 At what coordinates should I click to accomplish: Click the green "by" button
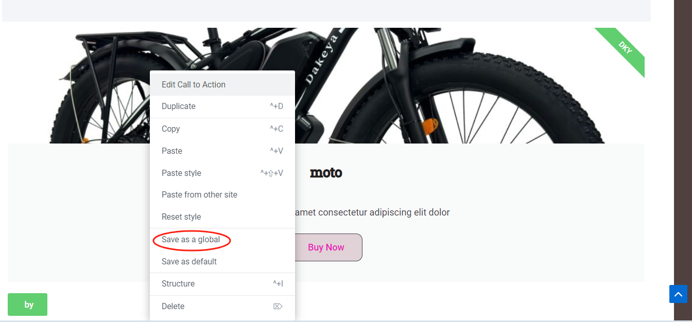[28, 305]
